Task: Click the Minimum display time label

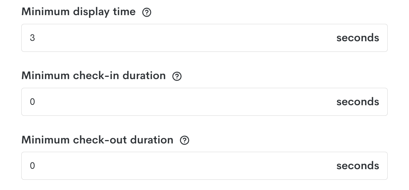Action: pos(79,12)
